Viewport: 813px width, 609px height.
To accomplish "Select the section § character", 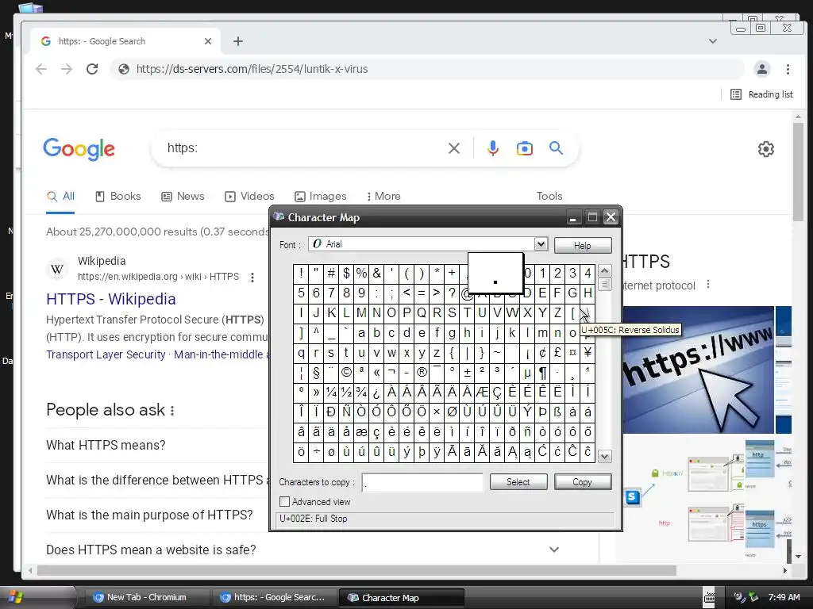I will tap(316, 372).
